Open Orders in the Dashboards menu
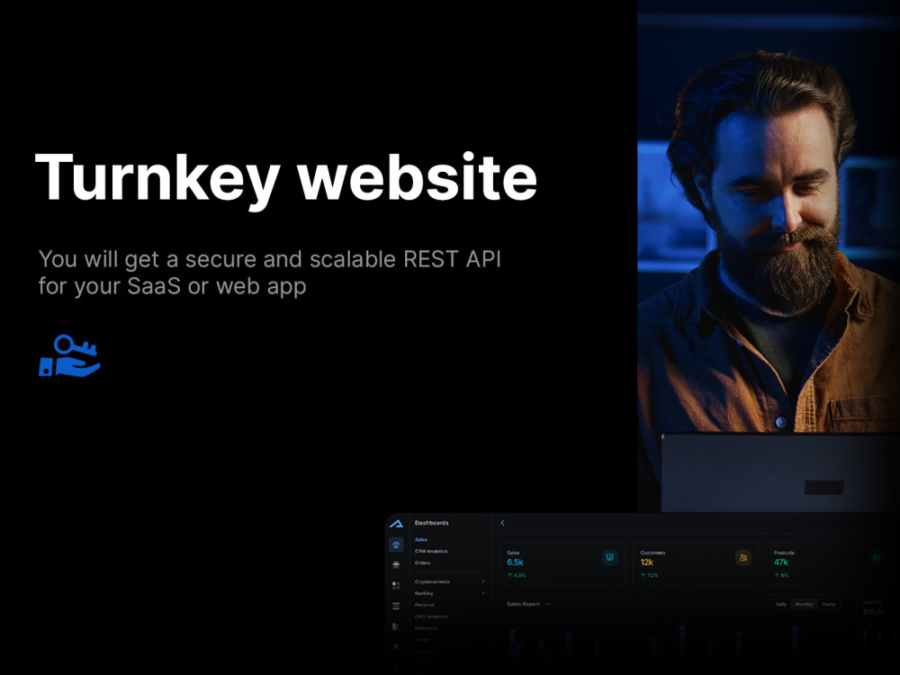 click(x=422, y=563)
